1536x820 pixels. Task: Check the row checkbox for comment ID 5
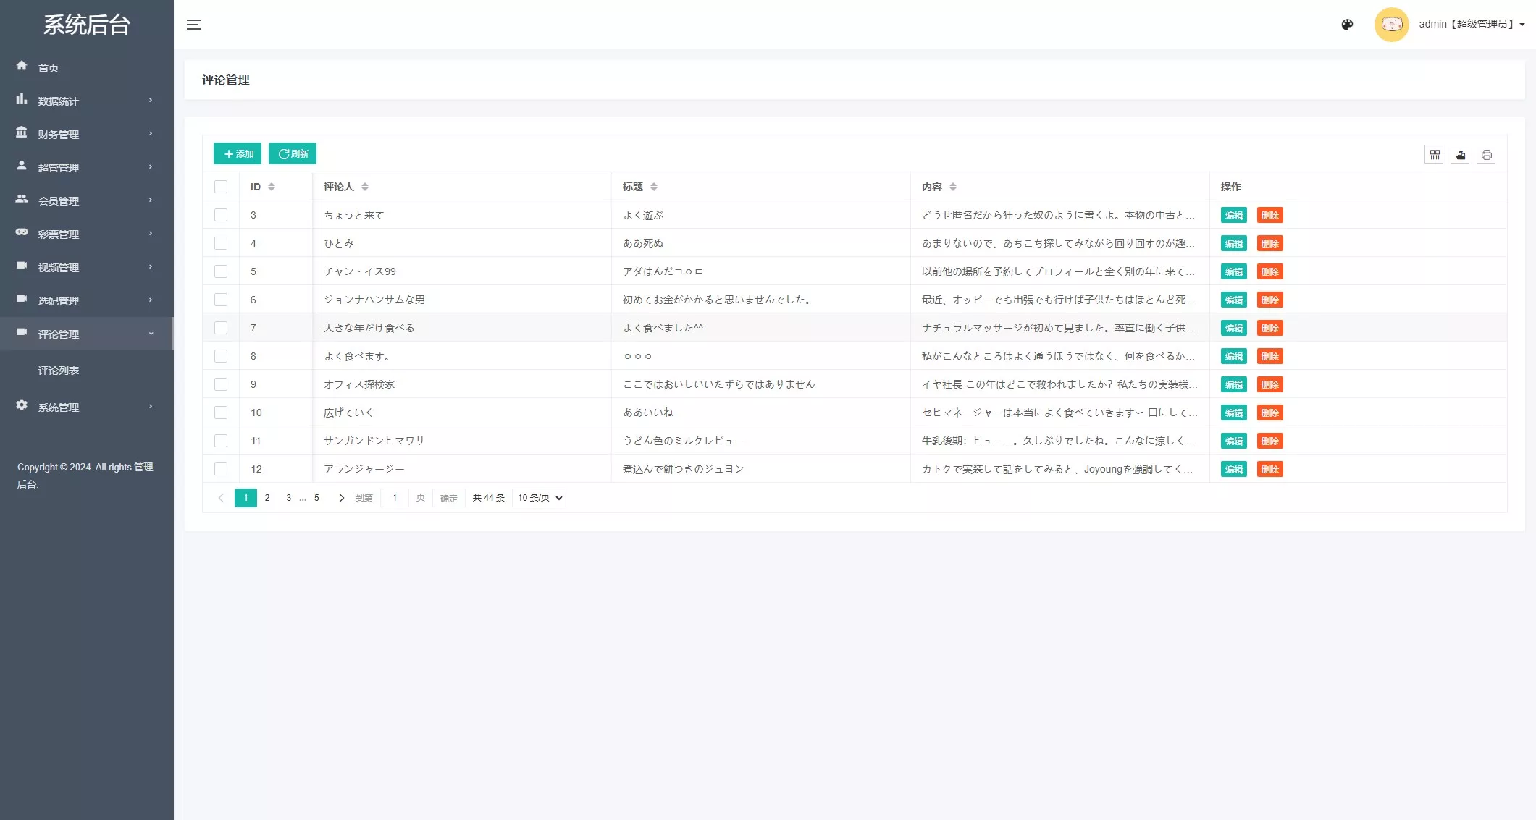[221, 271]
